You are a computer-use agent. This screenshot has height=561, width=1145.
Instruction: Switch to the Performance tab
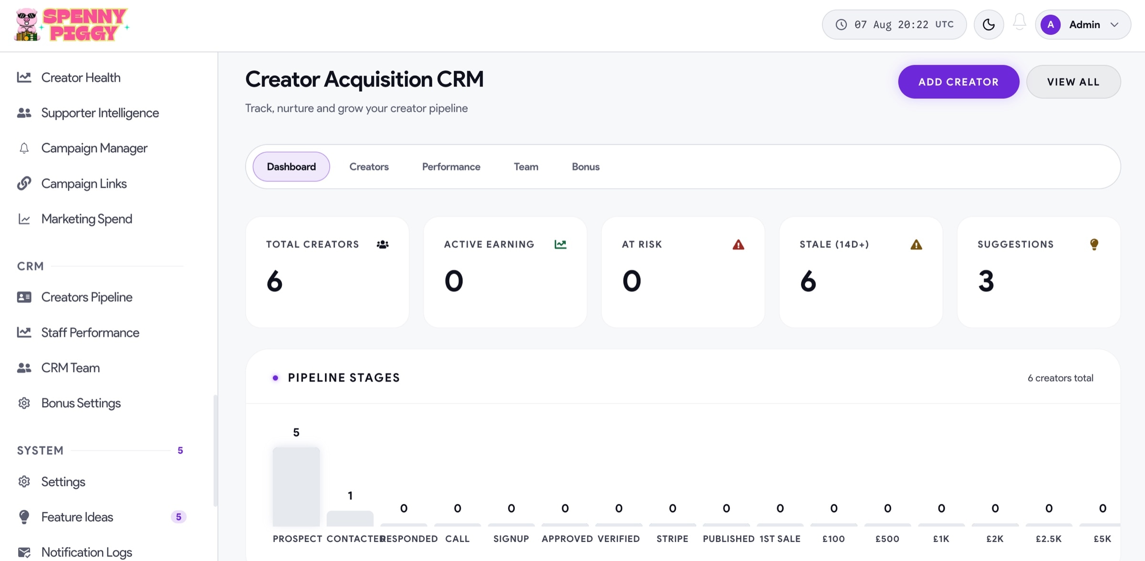451,167
